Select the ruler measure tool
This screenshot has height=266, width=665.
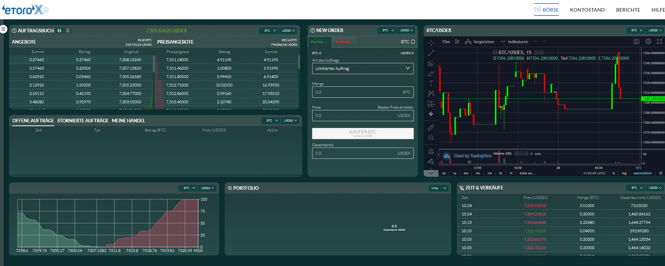pyautogui.click(x=431, y=128)
